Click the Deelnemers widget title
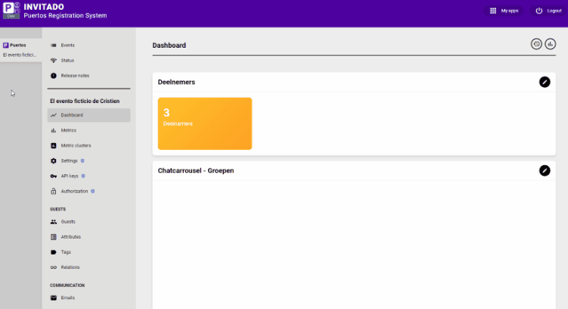Image resolution: width=568 pixels, height=309 pixels. [176, 82]
